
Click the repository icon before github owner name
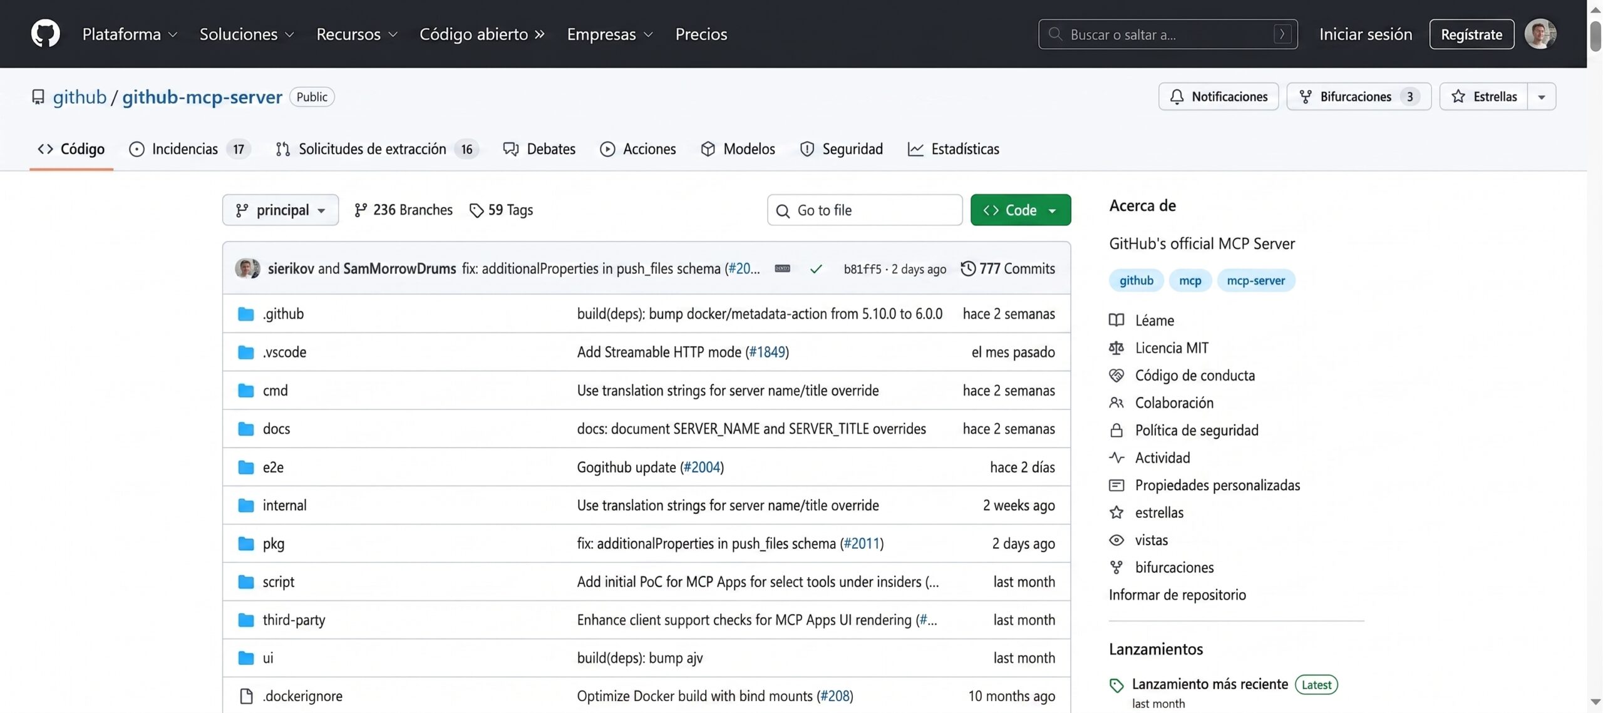[38, 97]
